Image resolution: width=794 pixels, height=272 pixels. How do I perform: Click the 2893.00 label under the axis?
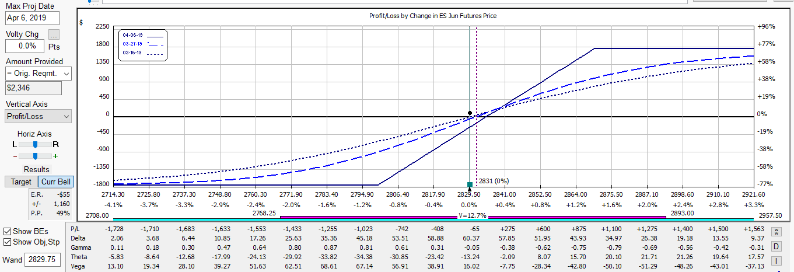(x=681, y=213)
